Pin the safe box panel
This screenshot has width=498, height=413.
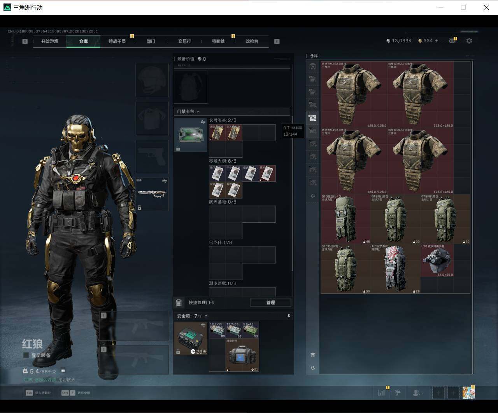click(289, 316)
